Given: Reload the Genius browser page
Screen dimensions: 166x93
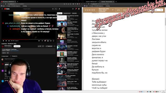Looking at the screenshot, I should point(89,4).
